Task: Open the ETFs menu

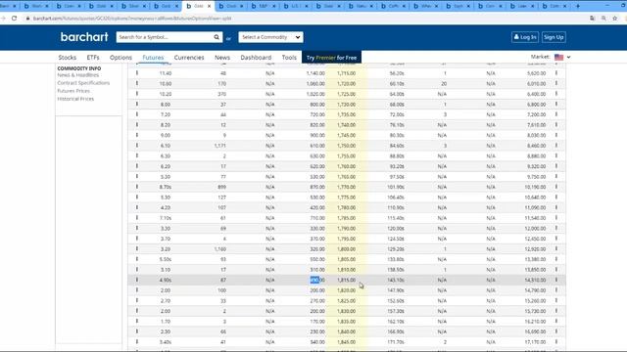Action: 93,58
